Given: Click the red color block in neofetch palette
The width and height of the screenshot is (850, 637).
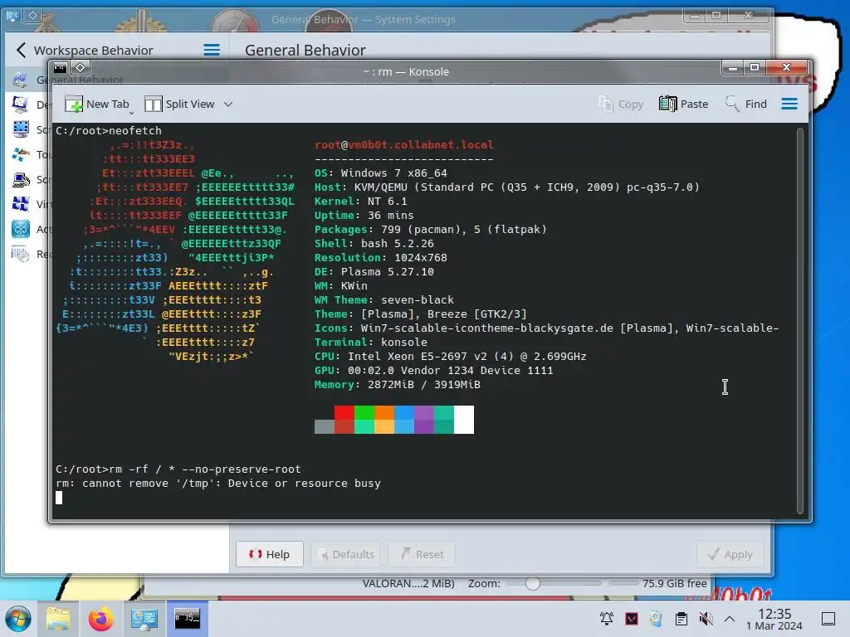Looking at the screenshot, I should point(344,413).
